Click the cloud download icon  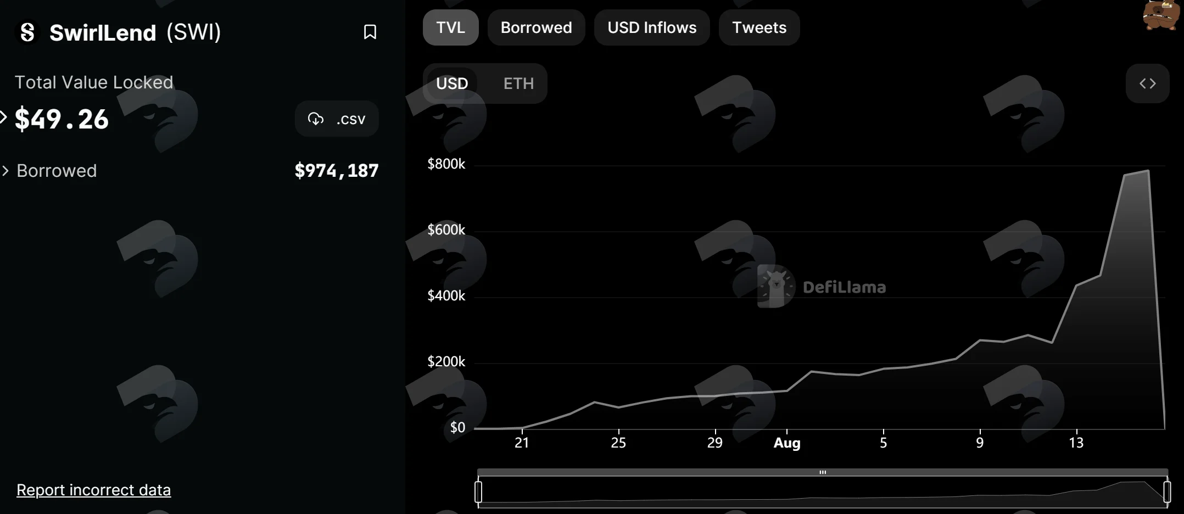click(316, 119)
